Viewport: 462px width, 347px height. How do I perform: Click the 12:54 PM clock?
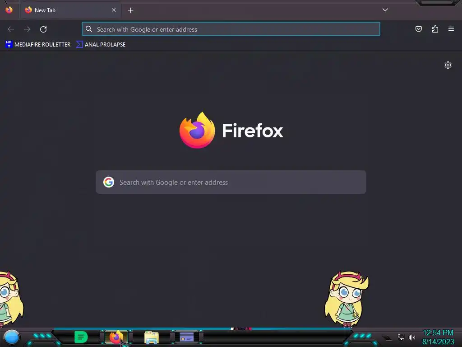(438, 333)
